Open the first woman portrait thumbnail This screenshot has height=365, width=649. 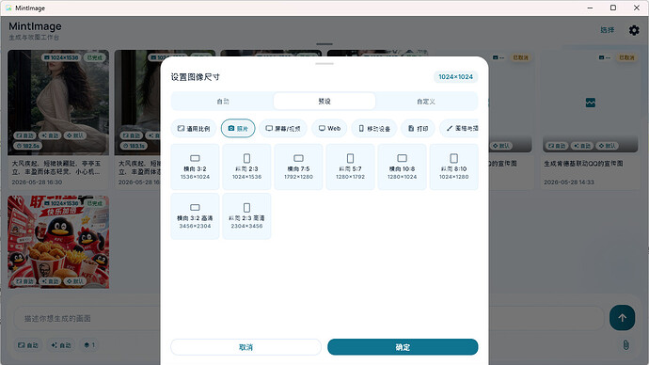click(58, 103)
